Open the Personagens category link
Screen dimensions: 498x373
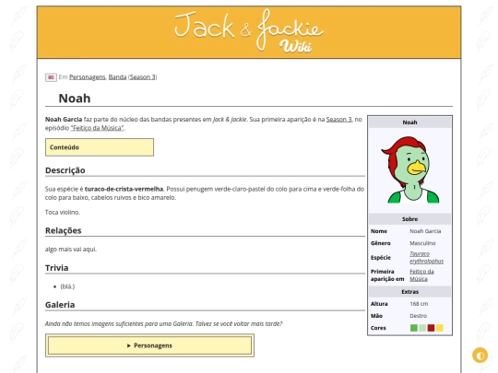click(x=88, y=77)
